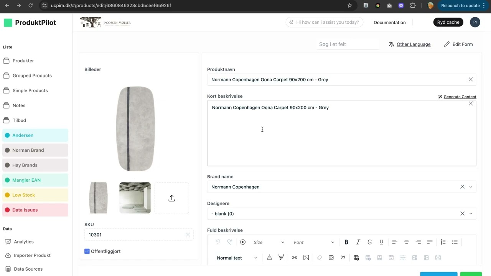
Task: Center align text in the editor
Action: (x=406, y=242)
